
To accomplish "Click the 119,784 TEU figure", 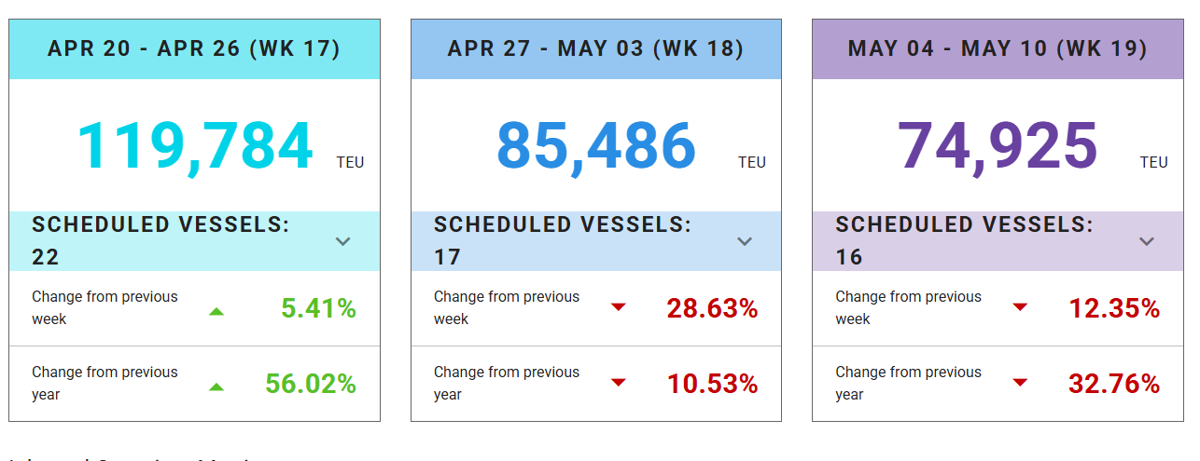I will (x=194, y=146).
